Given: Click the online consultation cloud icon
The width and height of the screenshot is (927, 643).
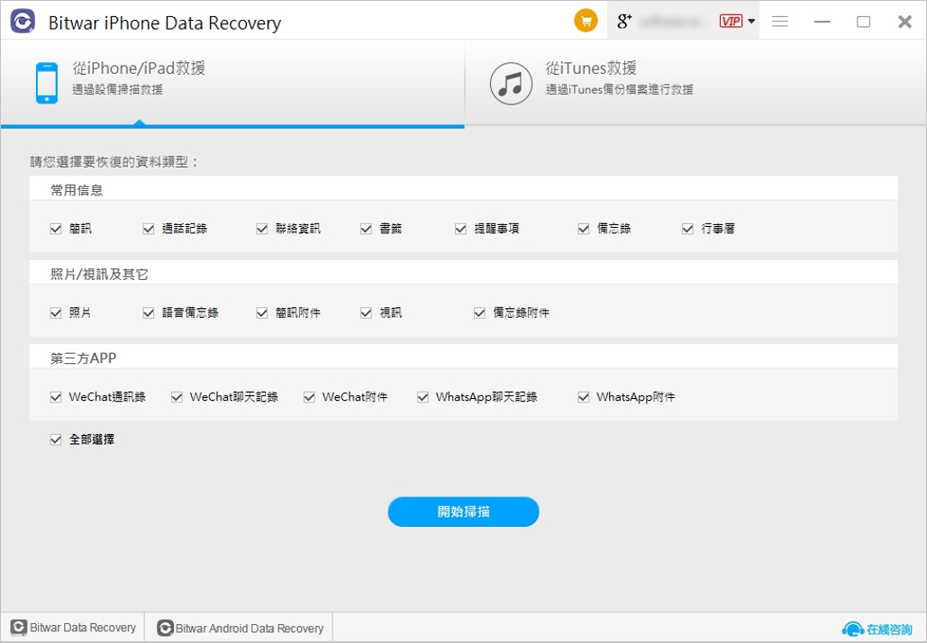Looking at the screenshot, I should pyautogui.click(x=852, y=629).
